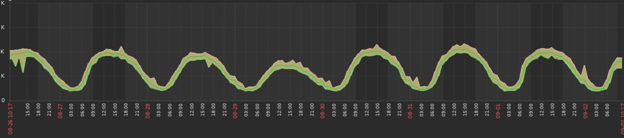This screenshot has width=624, height=138.
Task: Click the 21:00 tick label of day 08-31
Action: point(487,110)
